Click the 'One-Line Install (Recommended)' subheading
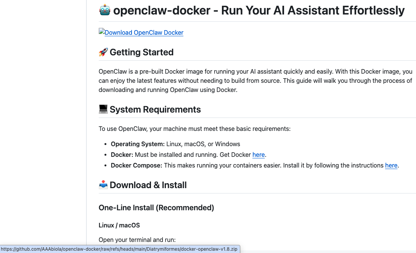The height and width of the screenshot is (253, 416). point(156,208)
